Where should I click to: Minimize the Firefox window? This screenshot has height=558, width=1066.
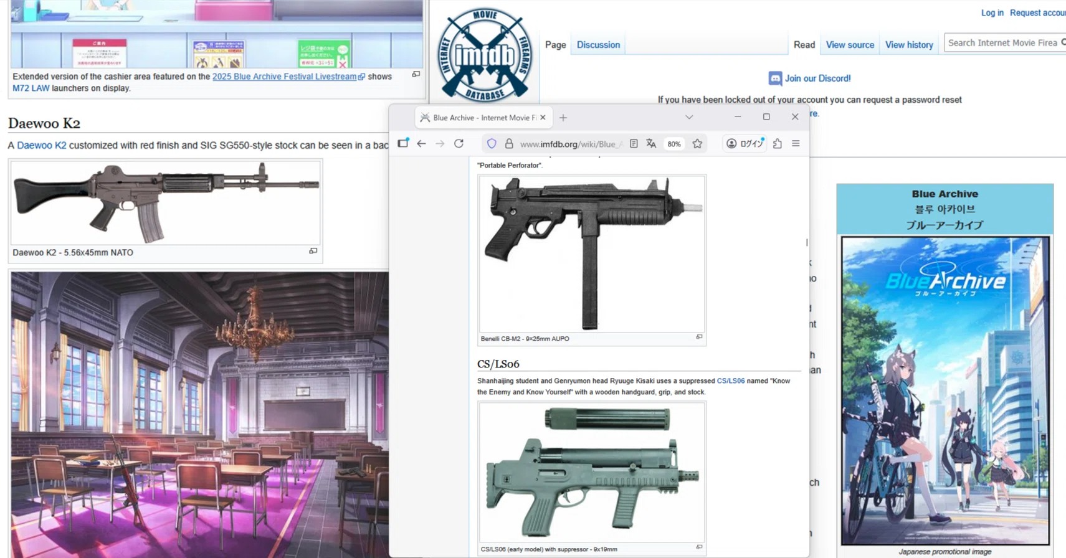pyautogui.click(x=738, y=117)
